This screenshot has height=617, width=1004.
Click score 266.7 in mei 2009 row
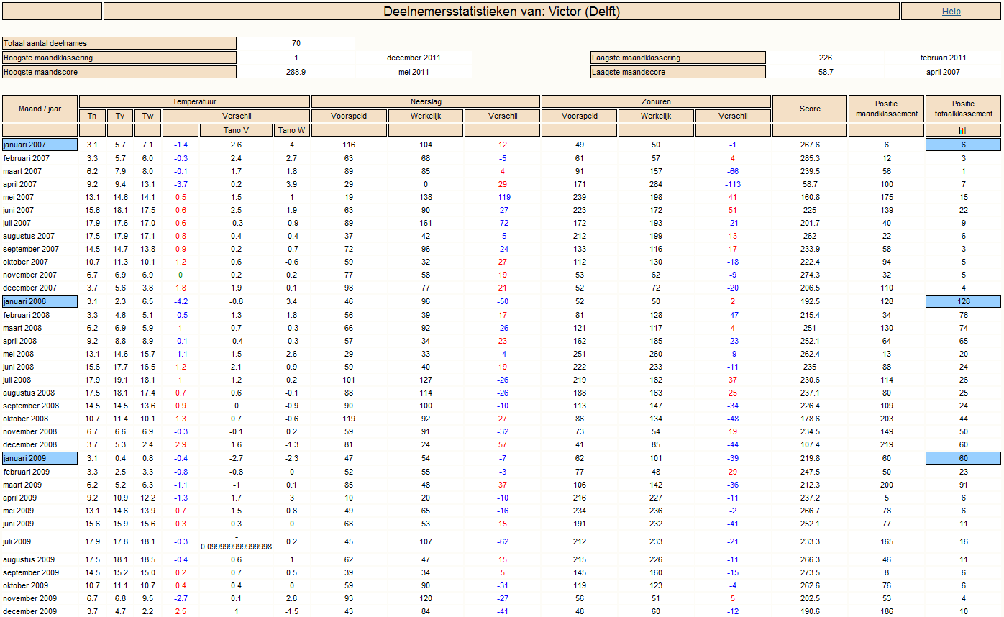(x=810, y=511)
